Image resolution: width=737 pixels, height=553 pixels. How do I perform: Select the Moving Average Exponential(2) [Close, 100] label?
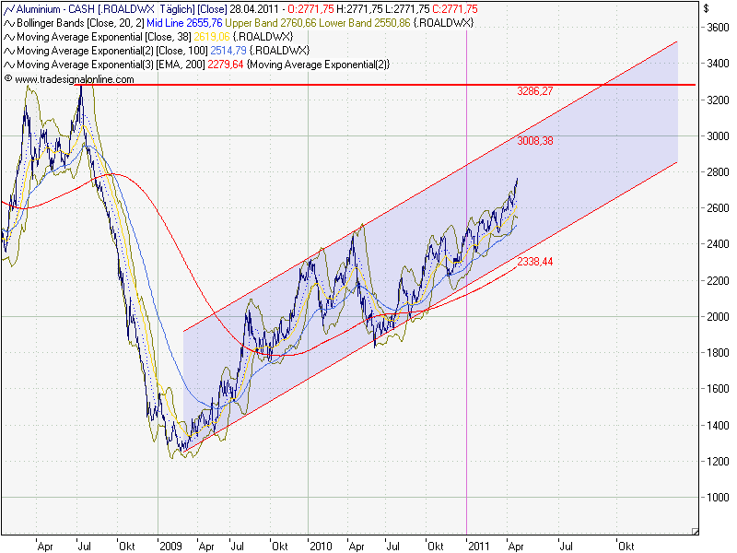pyautogui.click(x=111, y=51)
